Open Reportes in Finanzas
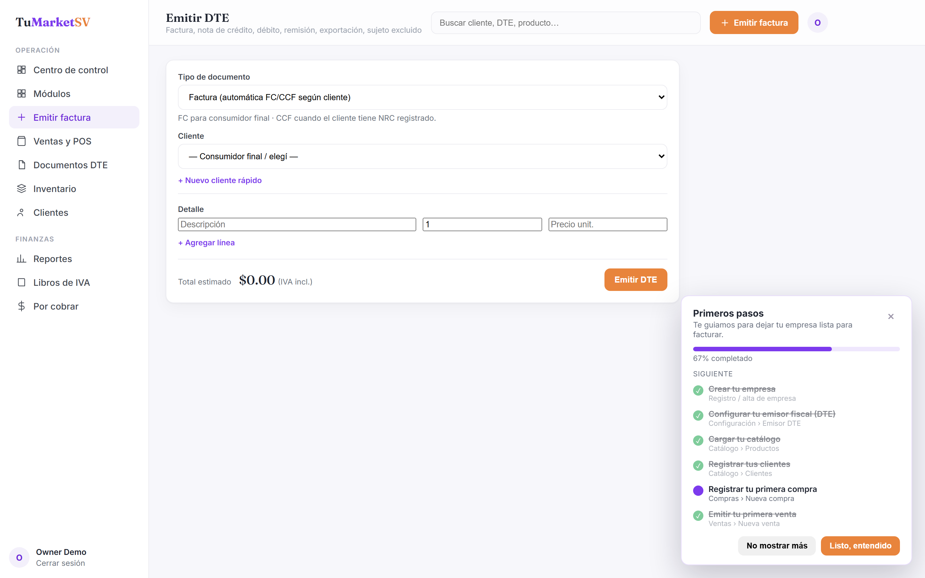 tap(74, 259)
